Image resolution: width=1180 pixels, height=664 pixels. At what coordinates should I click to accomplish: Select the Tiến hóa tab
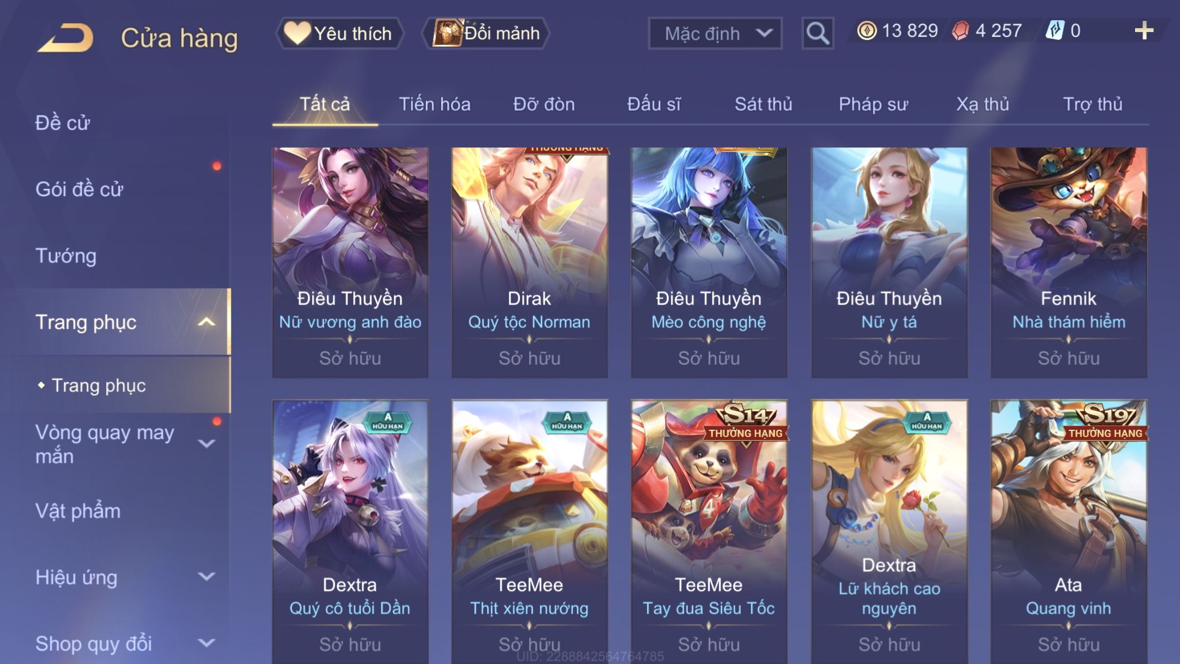(x=434, y=104)
